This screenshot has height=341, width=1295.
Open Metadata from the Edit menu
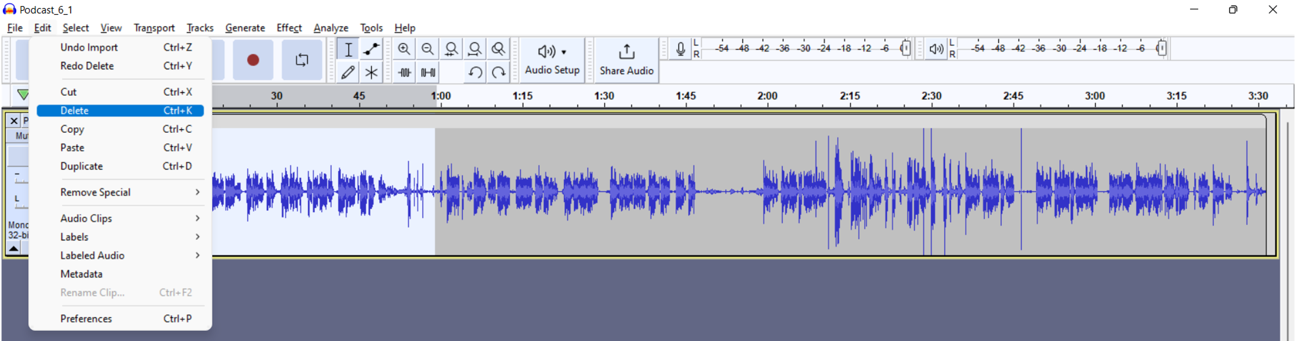pyautogui.click(x=120, y=274)
